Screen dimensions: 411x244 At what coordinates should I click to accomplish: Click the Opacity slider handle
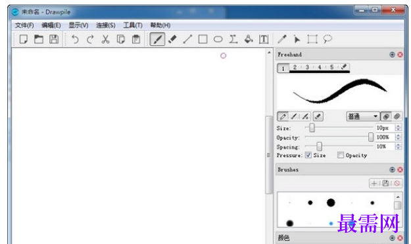371,137
